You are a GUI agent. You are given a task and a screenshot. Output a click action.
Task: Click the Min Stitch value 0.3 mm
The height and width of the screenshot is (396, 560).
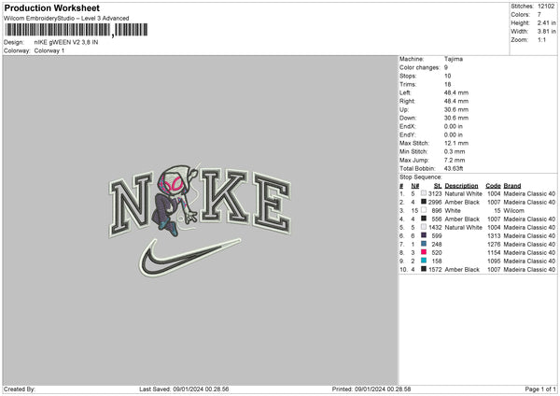tap(455, 151)
